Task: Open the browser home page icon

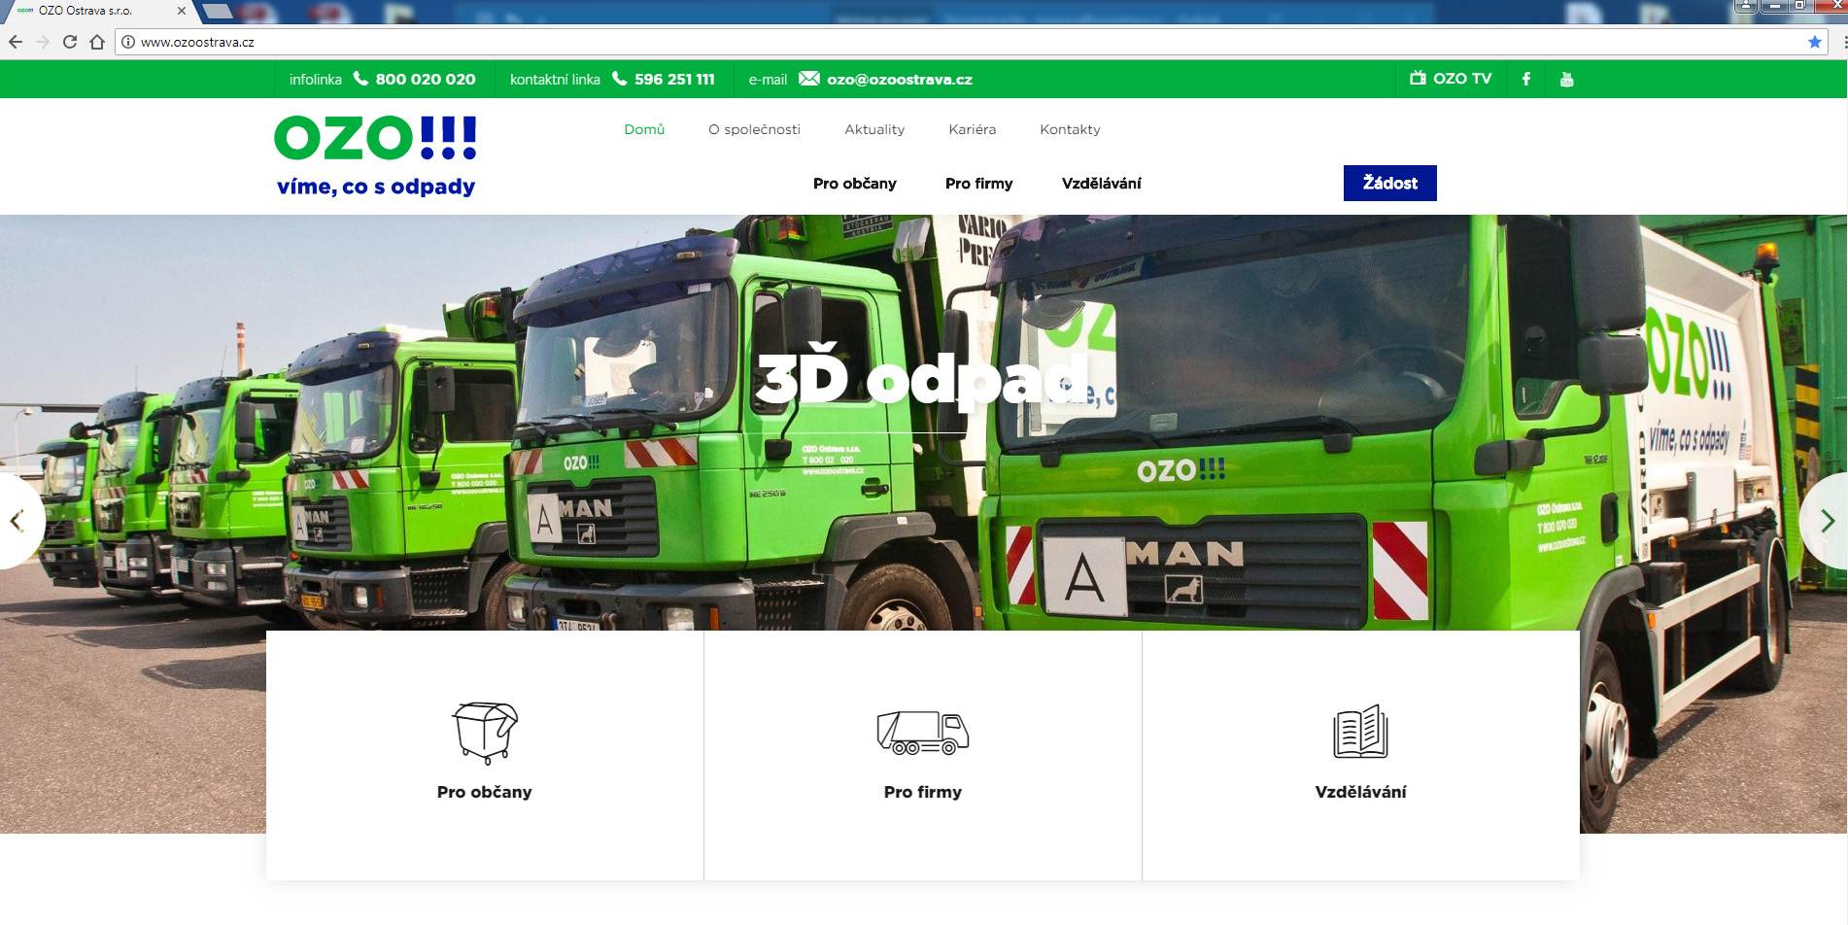Action: point(97,42)
